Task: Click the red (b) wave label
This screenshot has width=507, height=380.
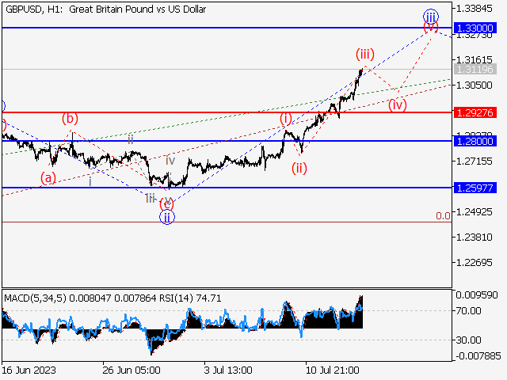Action: click(70, 119)
